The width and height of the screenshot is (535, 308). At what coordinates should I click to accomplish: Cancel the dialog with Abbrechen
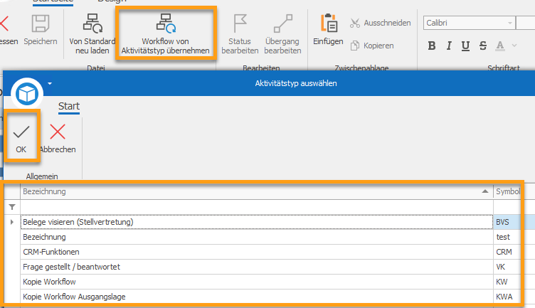[x=58, y=138]
